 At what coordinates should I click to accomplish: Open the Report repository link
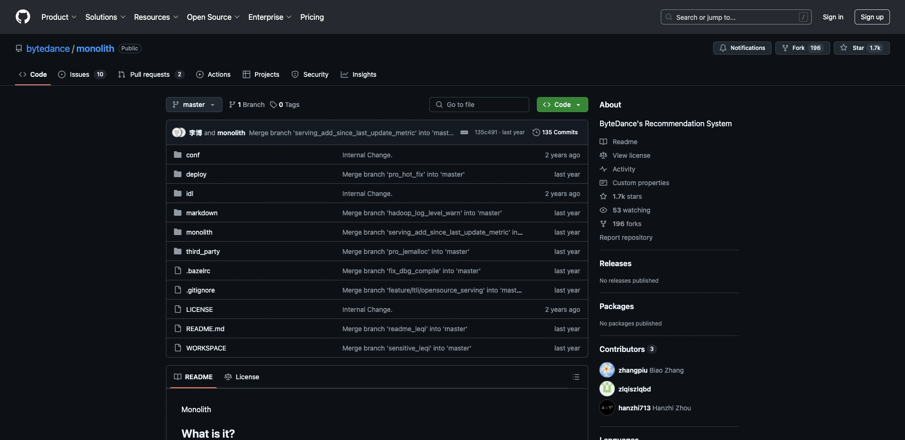click(626, 237)
